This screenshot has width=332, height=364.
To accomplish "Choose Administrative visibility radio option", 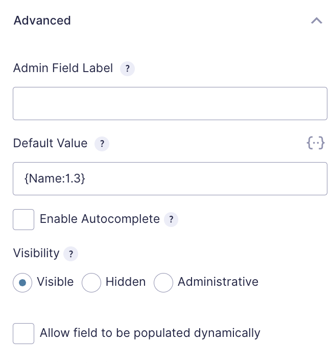I will pos(163,283).
